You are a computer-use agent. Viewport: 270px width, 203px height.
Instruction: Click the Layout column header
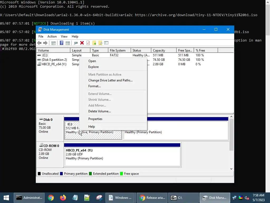click(80, 50)
